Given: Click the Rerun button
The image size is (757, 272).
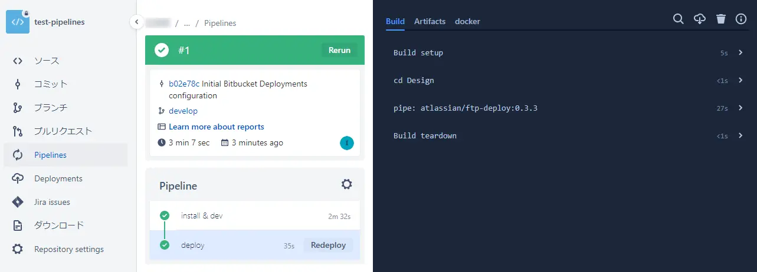Looking at the screenshot, I should coord(339,50).
